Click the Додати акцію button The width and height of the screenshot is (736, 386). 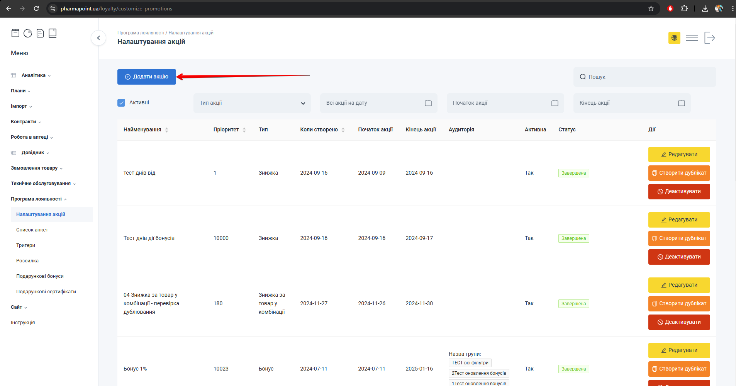pyautogui.click(x=147, y=77)
